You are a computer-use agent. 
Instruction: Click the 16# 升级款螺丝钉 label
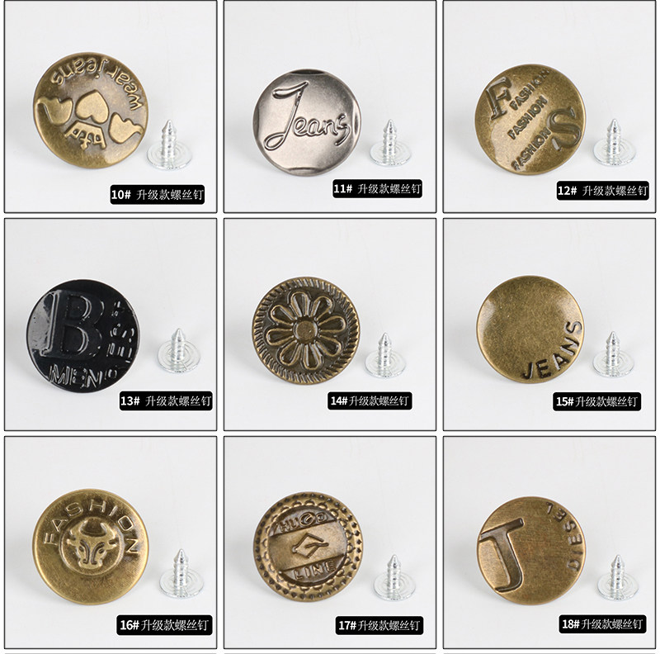pos(164,624)
